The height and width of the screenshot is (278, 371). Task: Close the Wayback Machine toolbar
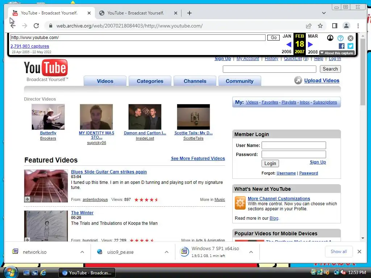coord(351,38)
